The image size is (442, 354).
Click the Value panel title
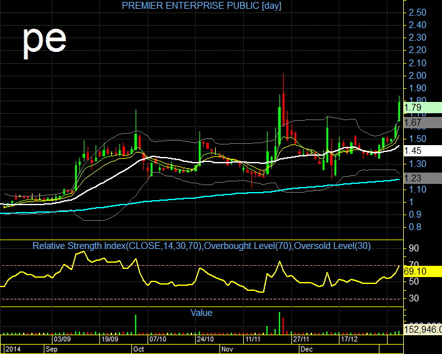click(201, 313)
